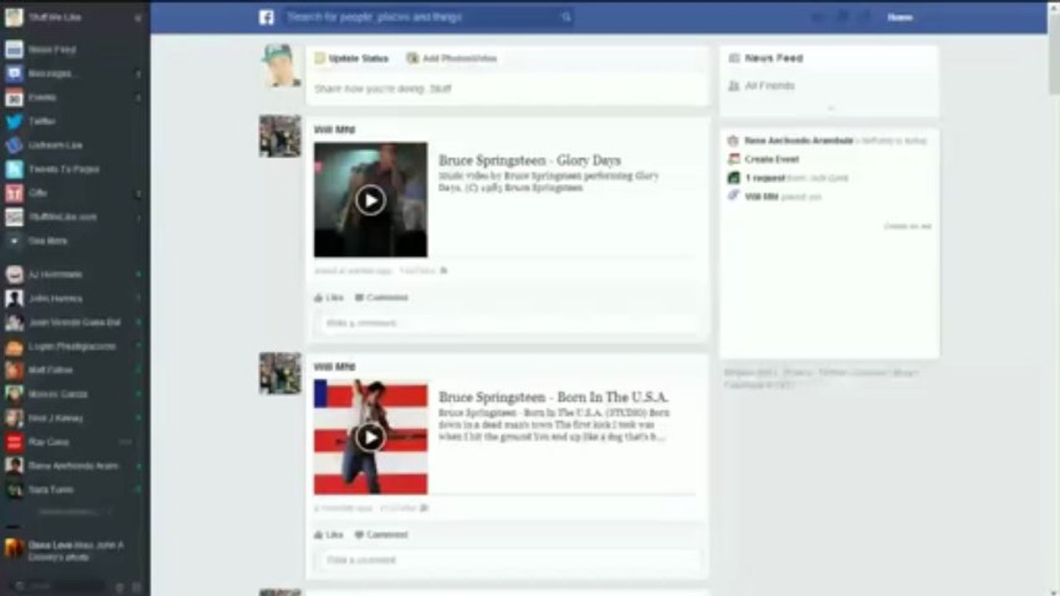The image size is (1060, 596).
Task: Comment on the Born In The U.S.A. post
Action: tap(381, 536)
